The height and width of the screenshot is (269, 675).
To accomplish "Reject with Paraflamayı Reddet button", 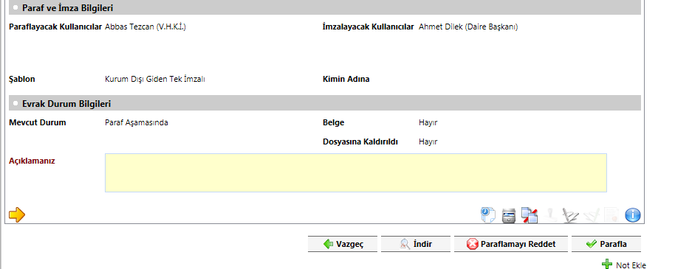I will coord(511,244).
